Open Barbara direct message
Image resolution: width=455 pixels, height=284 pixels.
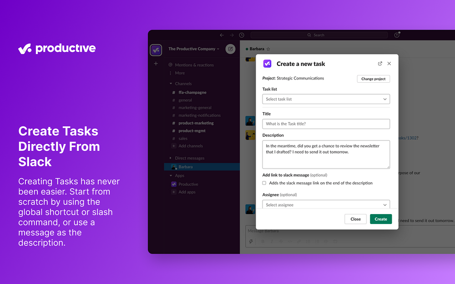[x=202, y=167]
